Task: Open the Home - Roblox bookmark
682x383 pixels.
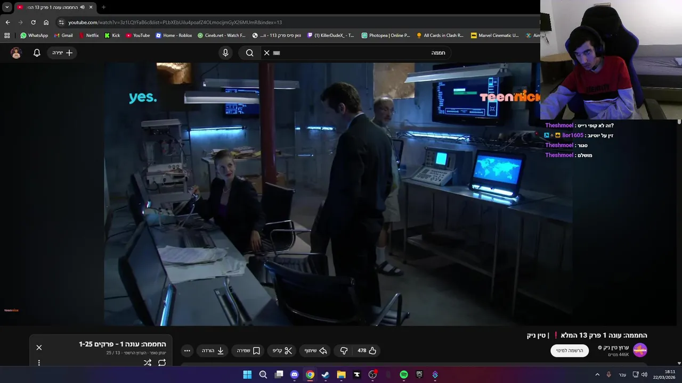Action: point(174,36)
